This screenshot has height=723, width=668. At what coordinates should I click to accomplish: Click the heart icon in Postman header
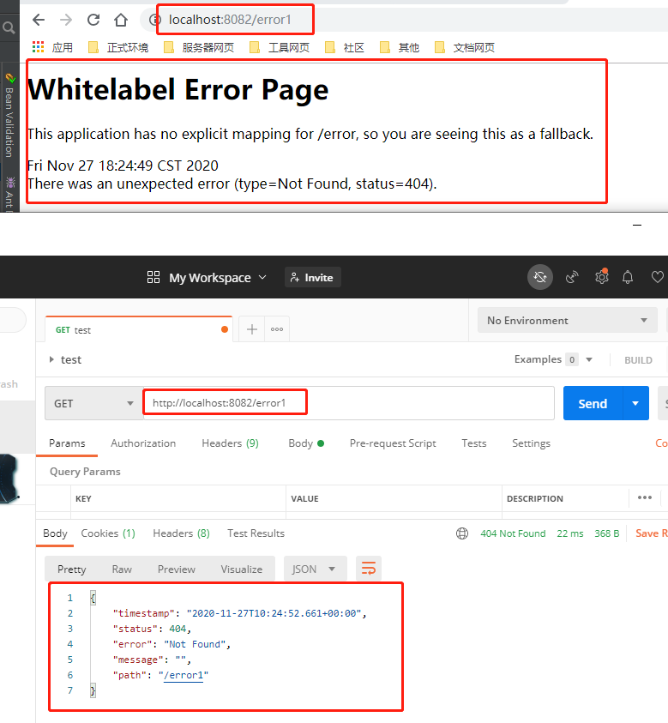tap(657, 277)
